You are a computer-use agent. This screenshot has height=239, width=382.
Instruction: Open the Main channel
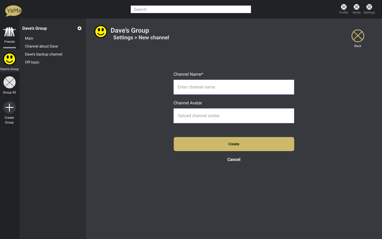click(29, 38)
